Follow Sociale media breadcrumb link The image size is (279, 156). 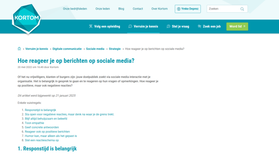[x=95, y=49]
